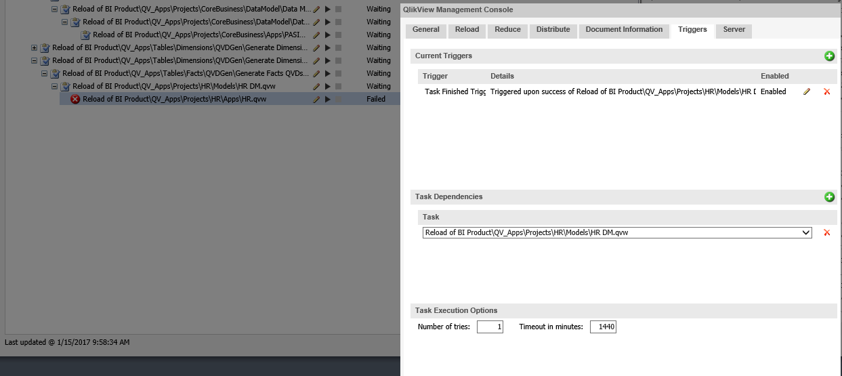This screenshot has width=842, height=376.
Task: Collapse the Generate Facts QVDs node
Action: [45, 73]
